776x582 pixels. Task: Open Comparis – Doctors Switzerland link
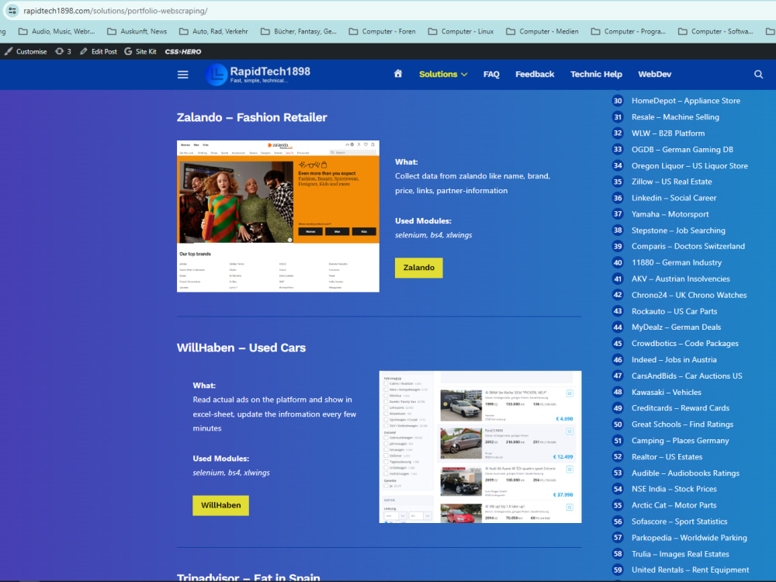pyautogui.click(x=688, y=247)
